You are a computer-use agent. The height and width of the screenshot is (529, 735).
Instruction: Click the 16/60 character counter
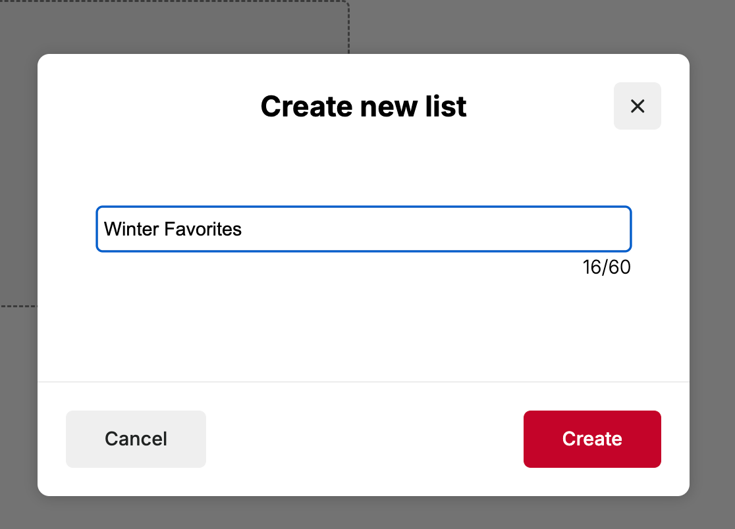pyautogui.click(x=606, y=268)
